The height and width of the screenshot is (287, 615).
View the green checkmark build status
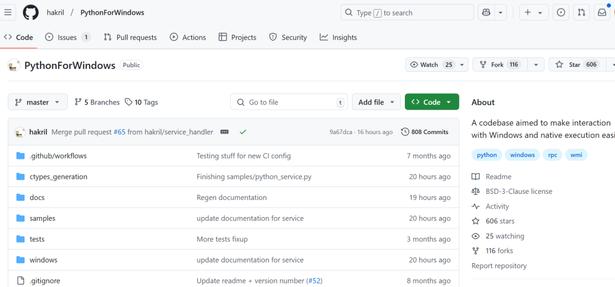tap(243, 132)
